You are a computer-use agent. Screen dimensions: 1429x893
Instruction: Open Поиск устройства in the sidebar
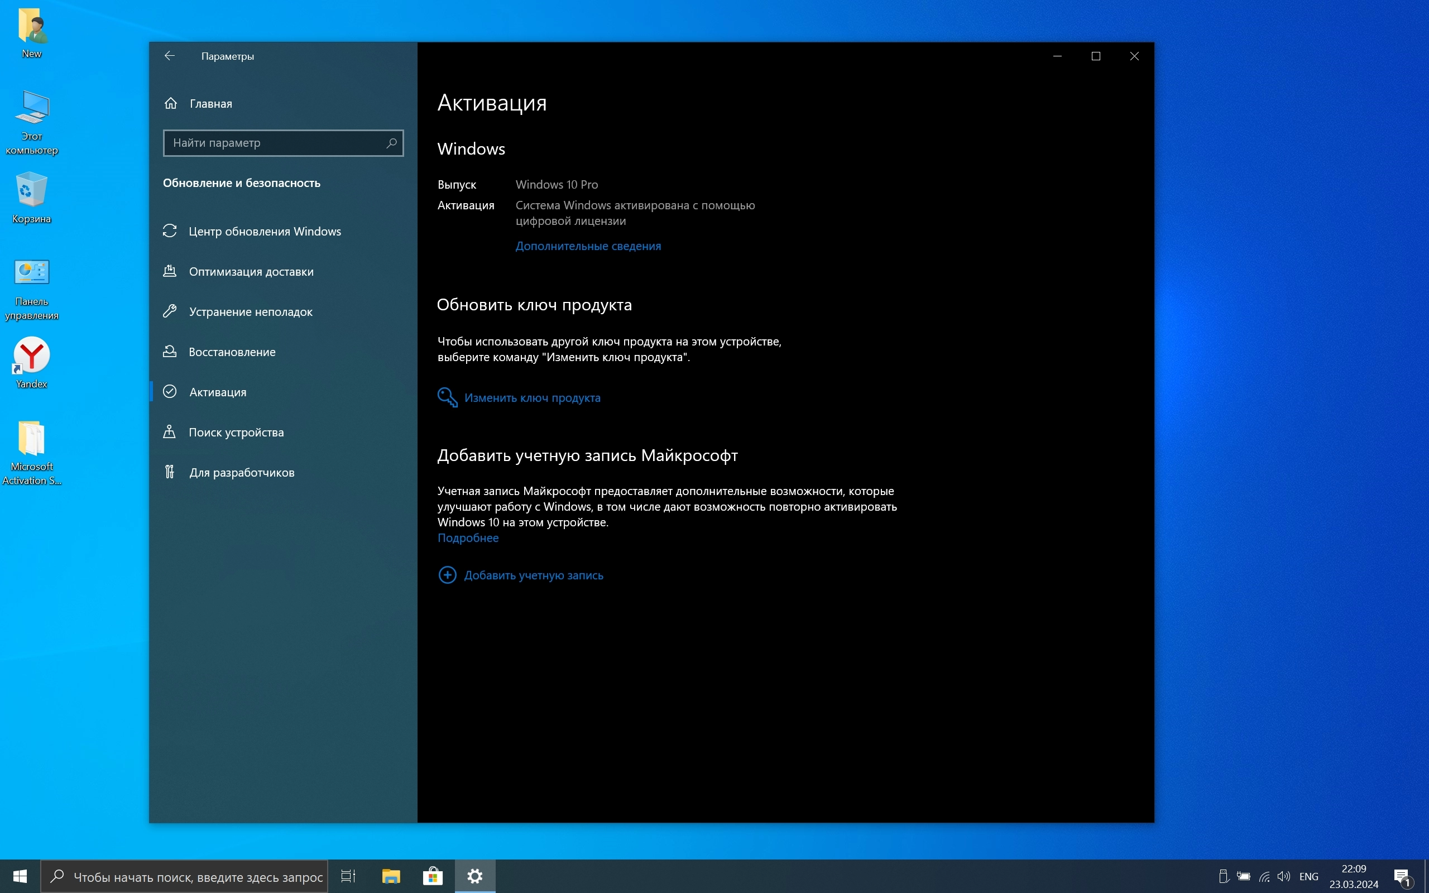236,433
